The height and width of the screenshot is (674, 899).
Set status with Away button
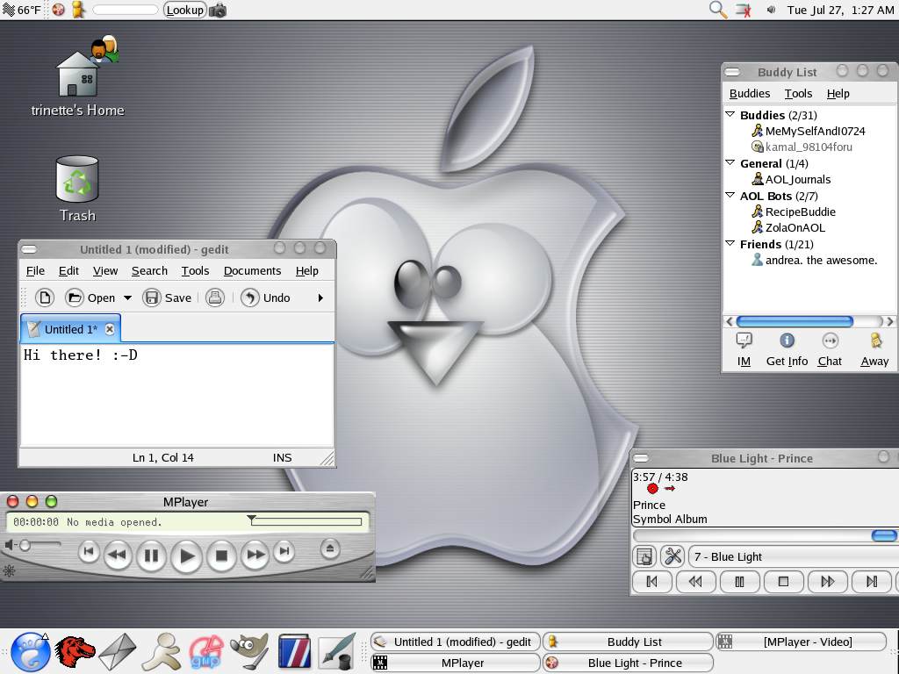(x=874, y=349)
